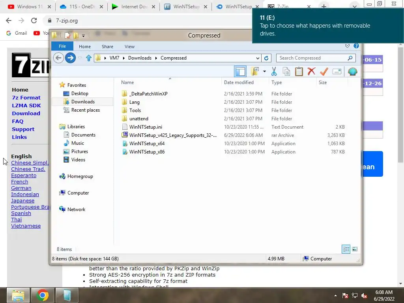Open recent locations dropdown arrow
Viewport: 404px width, 303px height.
80,58
